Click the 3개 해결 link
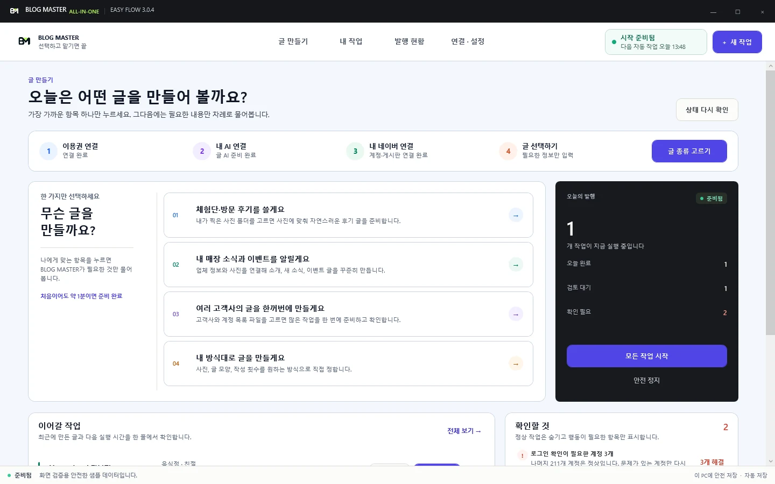 click(x=712, y=462)
